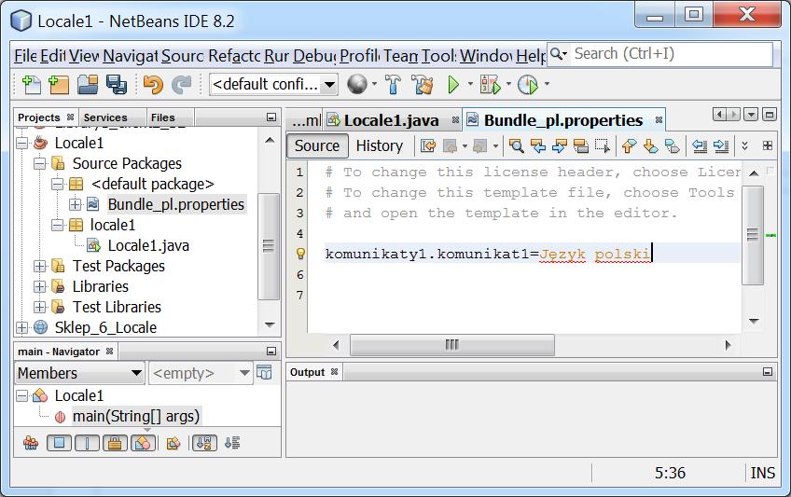This screenshot has width=791, height=497.
Task: Click the Debug Project icon
Action: coord(491,84)
